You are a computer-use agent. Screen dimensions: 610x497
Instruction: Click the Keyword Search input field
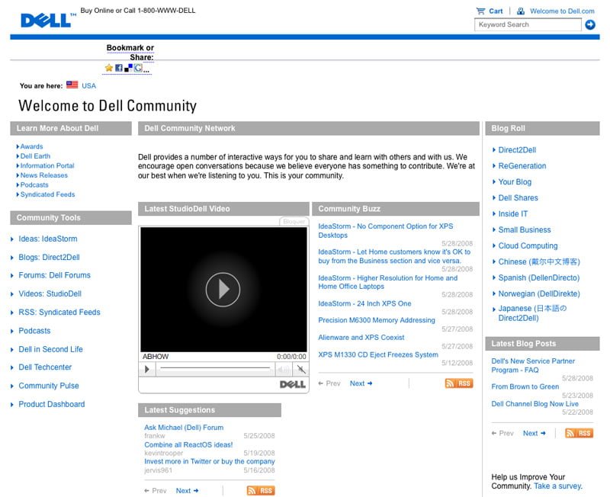point(528,24)
